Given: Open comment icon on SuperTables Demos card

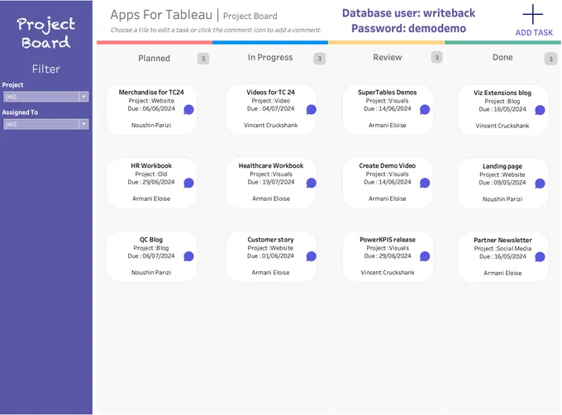Looking at the screenshot, I should pyautogui.click(x=425, y=110).
